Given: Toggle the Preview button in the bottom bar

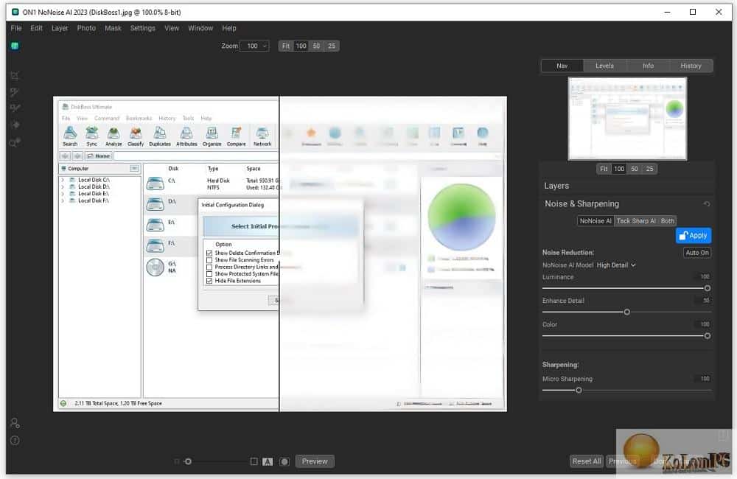Looking at the screenshot, I should 315,461.
